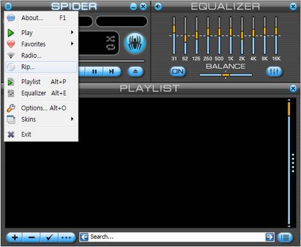This screenshot has width=301, height=247.
Task: Click the search go arrow icon
Action: click(270, 237)
